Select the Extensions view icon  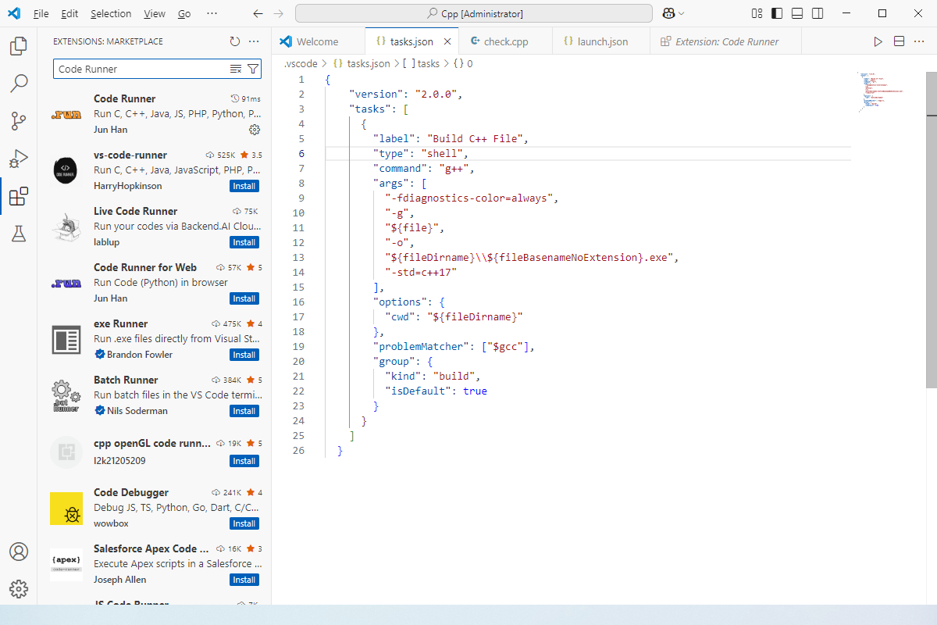point(19,196)
